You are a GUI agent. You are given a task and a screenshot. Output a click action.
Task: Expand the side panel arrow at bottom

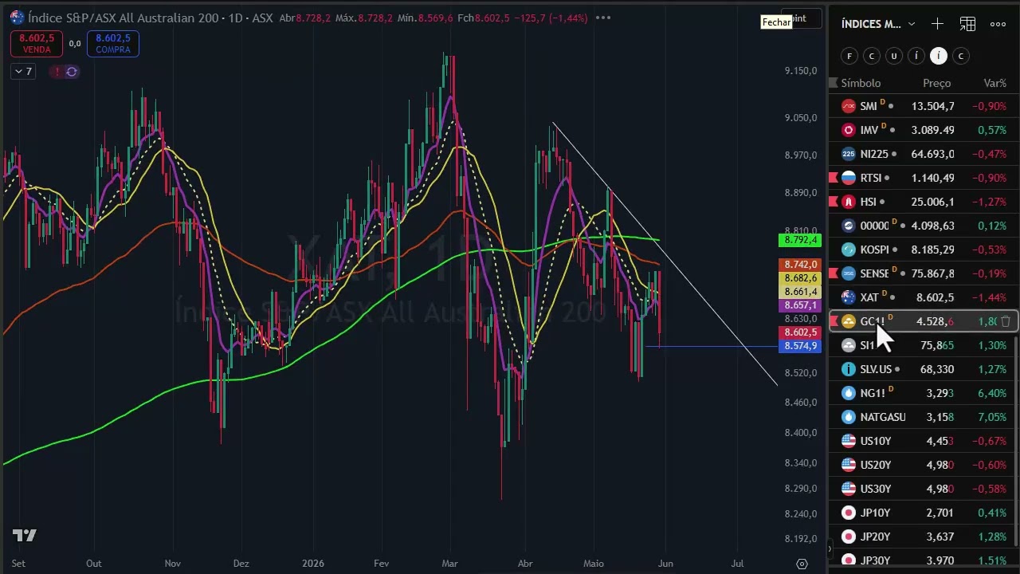click(x=830, y=548)
